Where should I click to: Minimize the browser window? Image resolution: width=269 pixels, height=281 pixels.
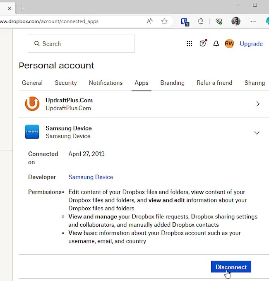tap(238, 5)
